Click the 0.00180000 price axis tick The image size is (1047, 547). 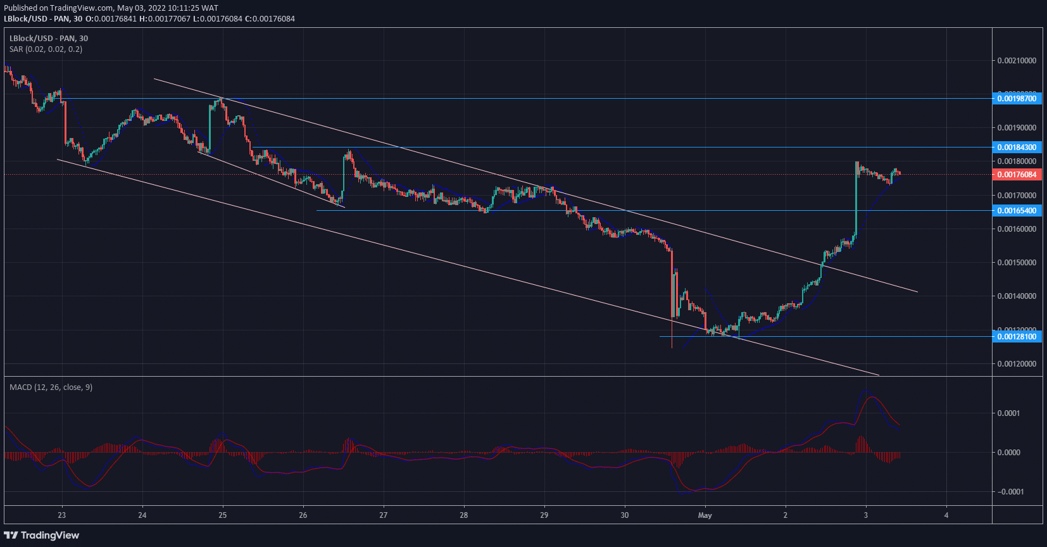click(1017, 161)
